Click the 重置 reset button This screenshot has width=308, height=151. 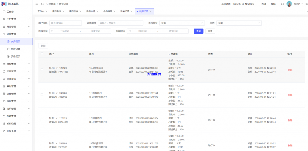click(x=210, y=31)
